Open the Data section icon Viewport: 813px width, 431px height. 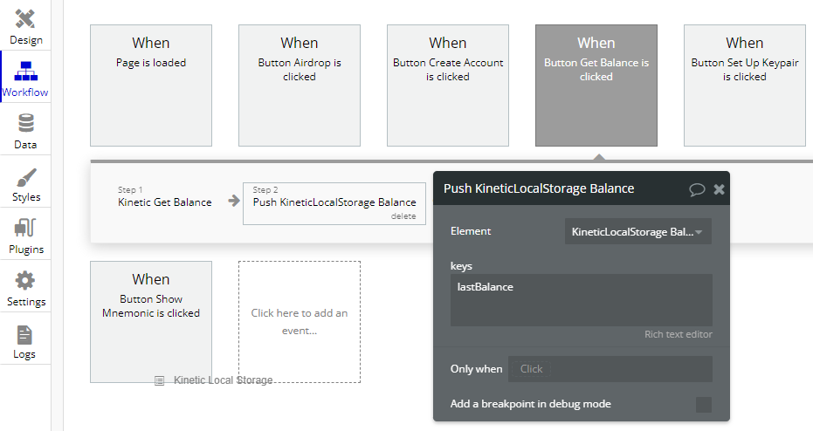25,123
